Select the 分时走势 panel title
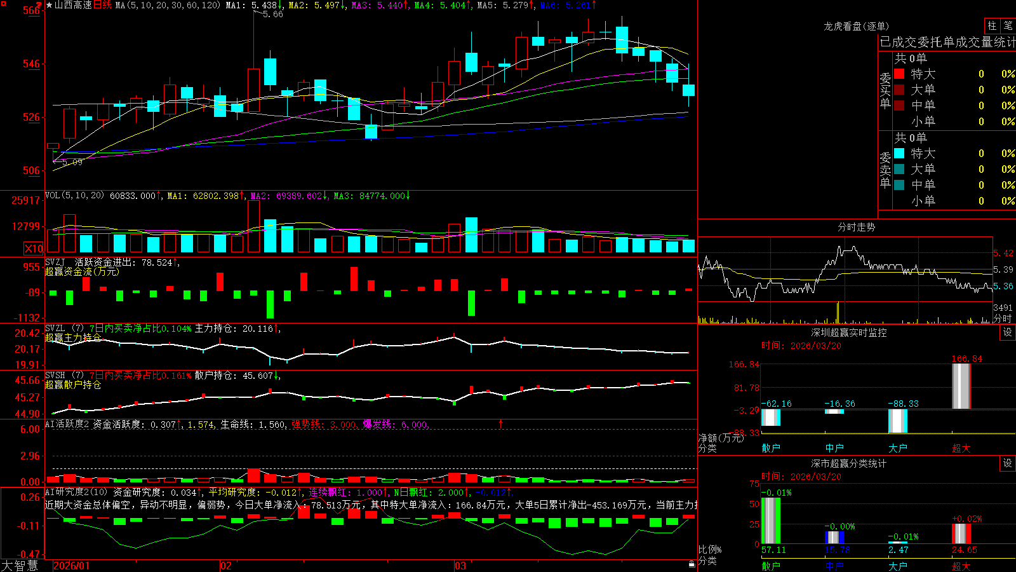1016x572 pixels. tap(856, 227)
